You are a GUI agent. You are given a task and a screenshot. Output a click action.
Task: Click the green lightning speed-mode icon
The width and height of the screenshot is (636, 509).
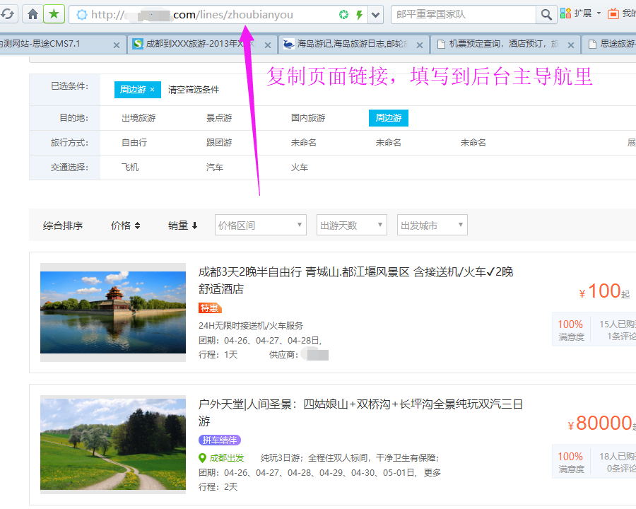coord(359,15)
